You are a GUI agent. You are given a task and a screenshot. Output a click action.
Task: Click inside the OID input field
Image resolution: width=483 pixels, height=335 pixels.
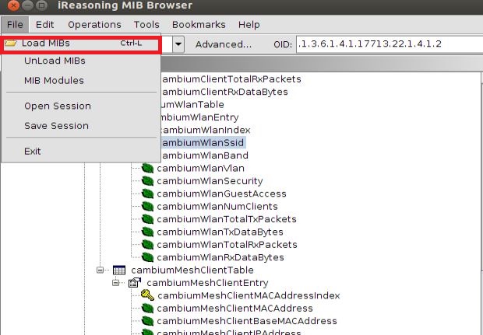tap(390, 44)
